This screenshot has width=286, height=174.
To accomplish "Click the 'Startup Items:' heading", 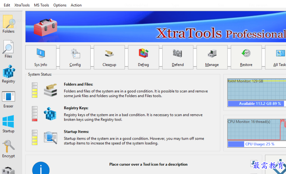I will pos(76,132).
